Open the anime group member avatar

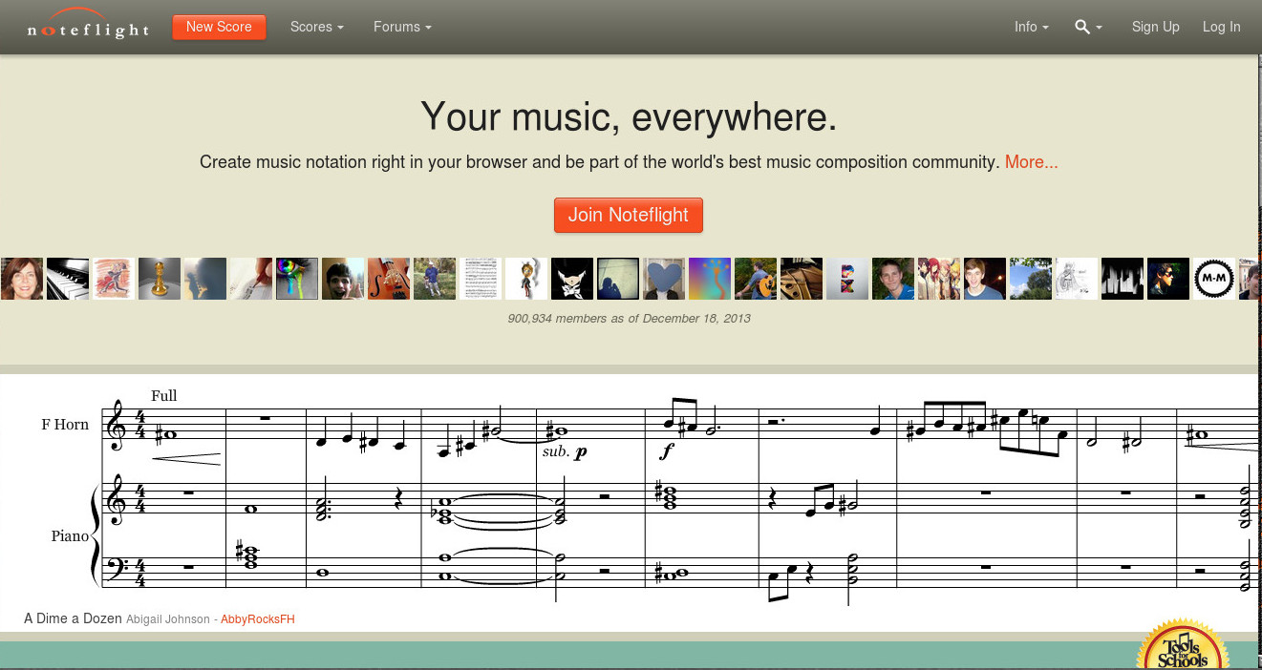939,279
